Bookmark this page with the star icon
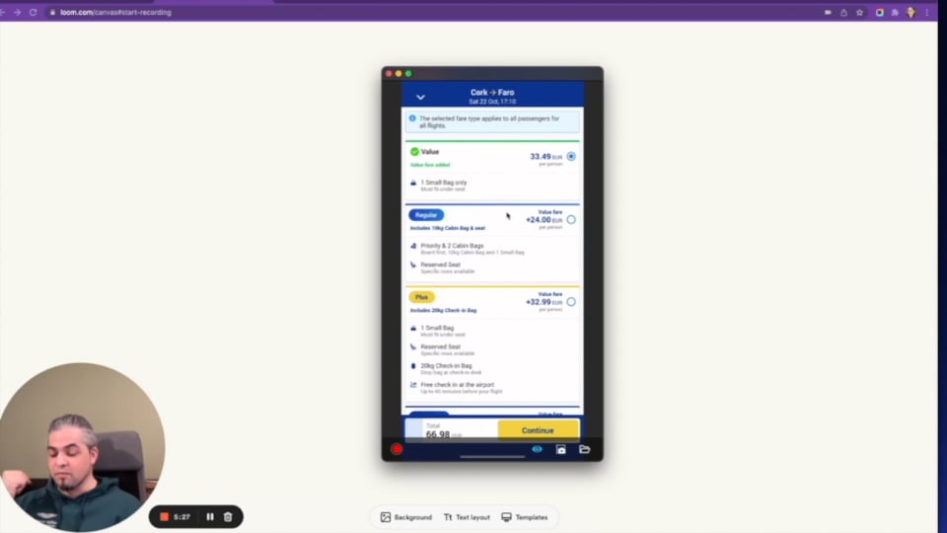Viewport: 947px width, 533px height. coord(859,12)
